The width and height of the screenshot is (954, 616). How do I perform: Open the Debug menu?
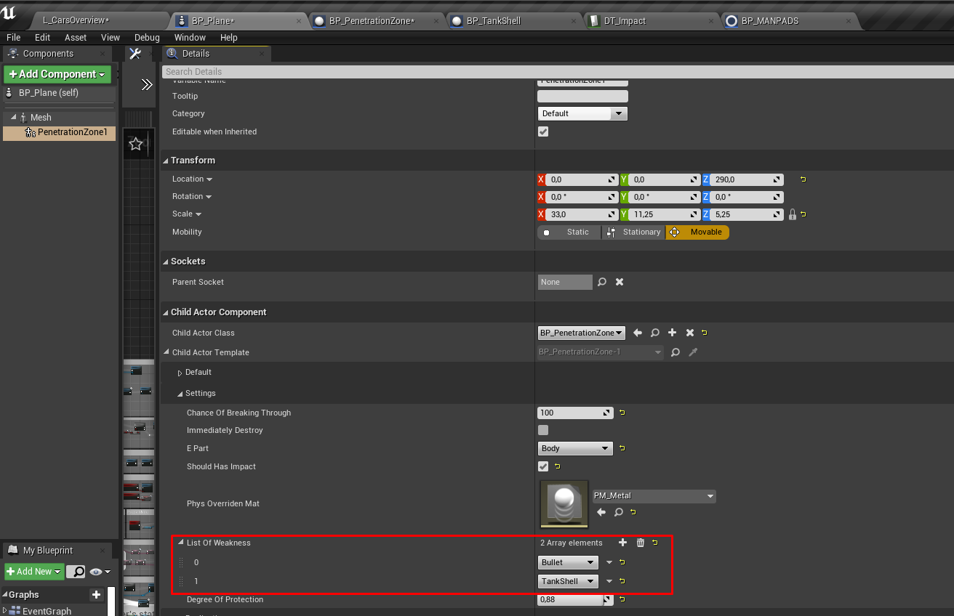pyautogui.click(x=147, y=38)
